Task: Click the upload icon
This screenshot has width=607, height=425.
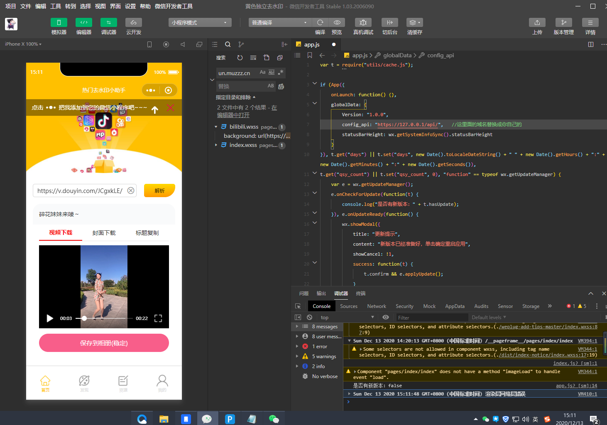Action: (x=537, y=22)
